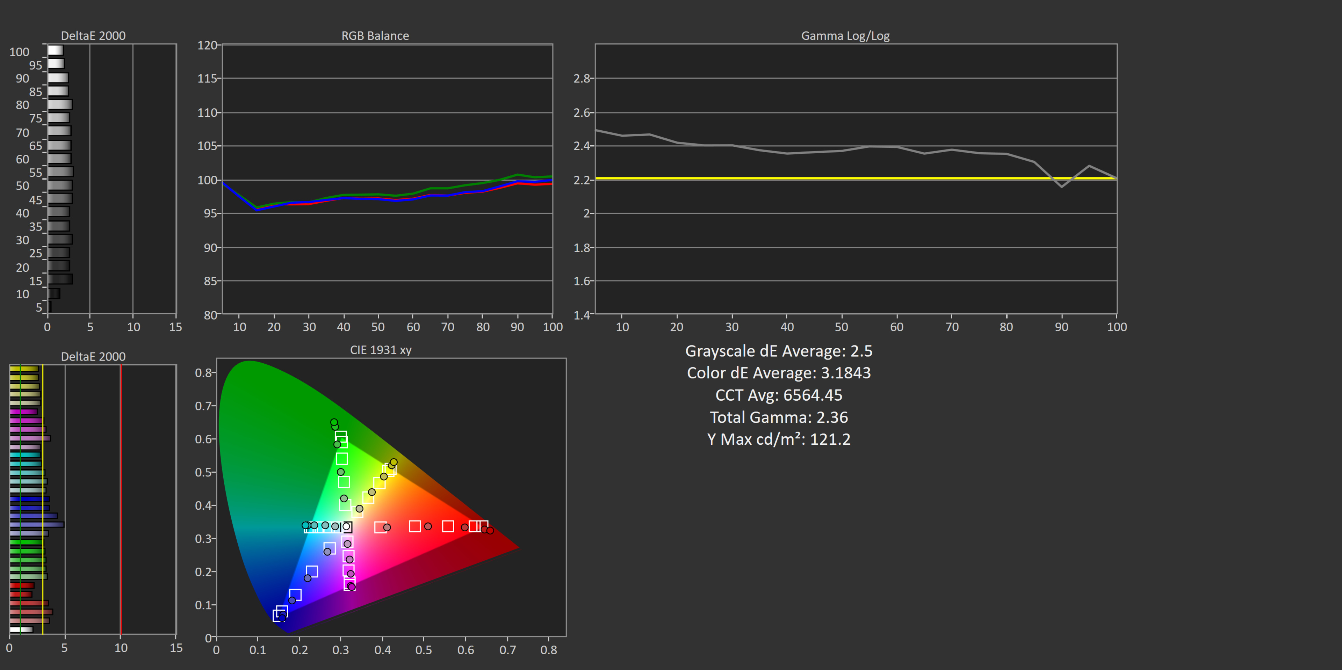Click the CIE 1931 xy chart title
Viewport: 1342px width, 670px height.
[380, 350]
